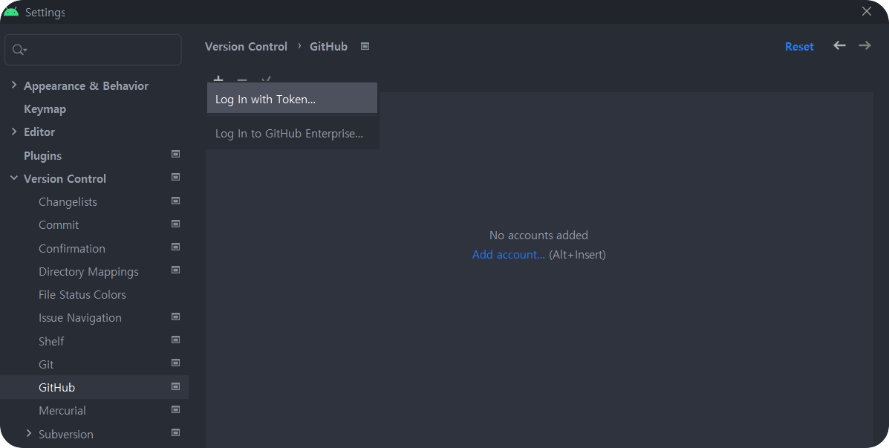This screenshot has width=889, height=448.
Task: Open File Status Colors page
Action: pyautogui.click(x=82, y=295)
